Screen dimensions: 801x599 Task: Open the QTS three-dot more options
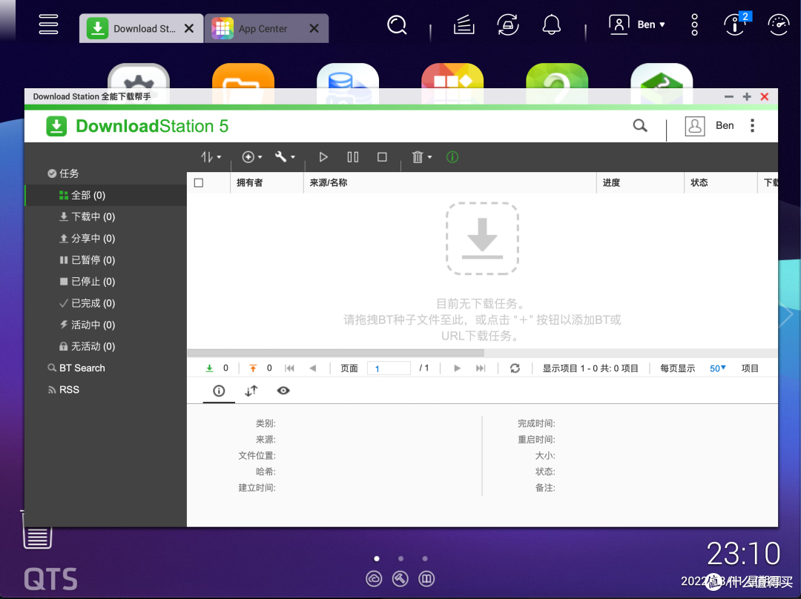click(695, 24)
